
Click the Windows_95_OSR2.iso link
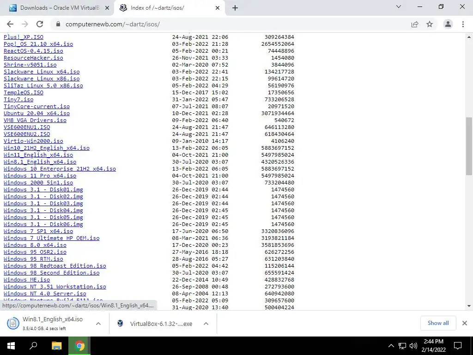[35, 252]
